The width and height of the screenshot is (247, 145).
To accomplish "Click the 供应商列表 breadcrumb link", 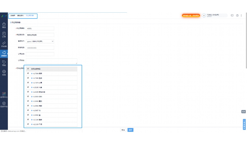I will [30, 15].
